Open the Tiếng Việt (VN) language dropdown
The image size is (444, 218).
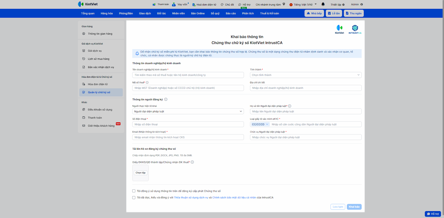[x=303, y=4]
